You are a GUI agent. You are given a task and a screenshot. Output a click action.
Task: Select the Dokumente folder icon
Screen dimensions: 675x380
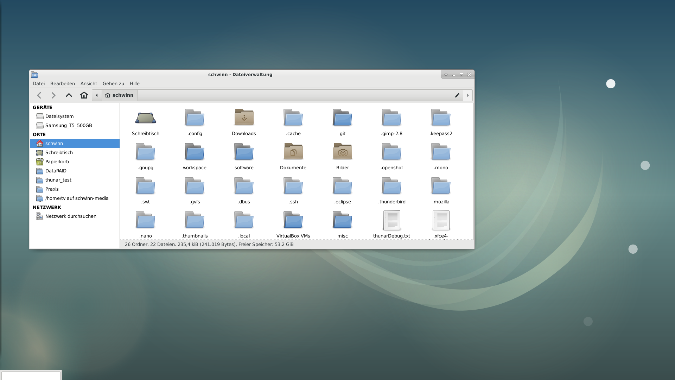click(x=293, y=152)
